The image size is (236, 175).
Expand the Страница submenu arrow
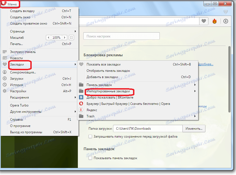75,31
